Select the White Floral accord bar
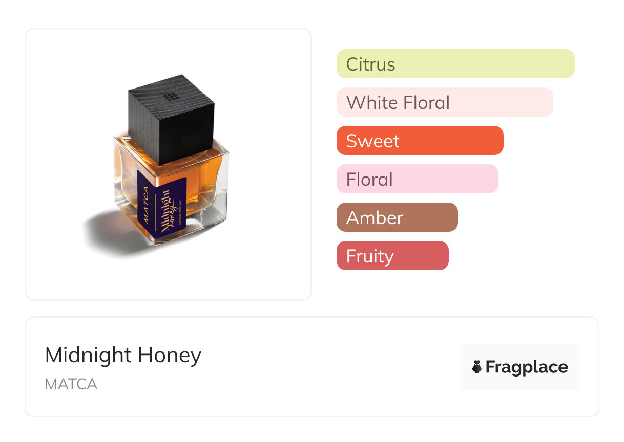The image size is (624, 442). tap(445, 102)
